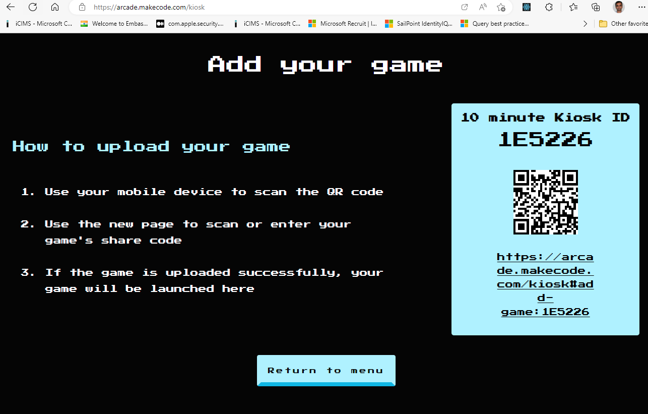This screenshot has height=414, width=648.
Task: Open the Welcome to Embas... bookmark
Action: coord(114,24)
